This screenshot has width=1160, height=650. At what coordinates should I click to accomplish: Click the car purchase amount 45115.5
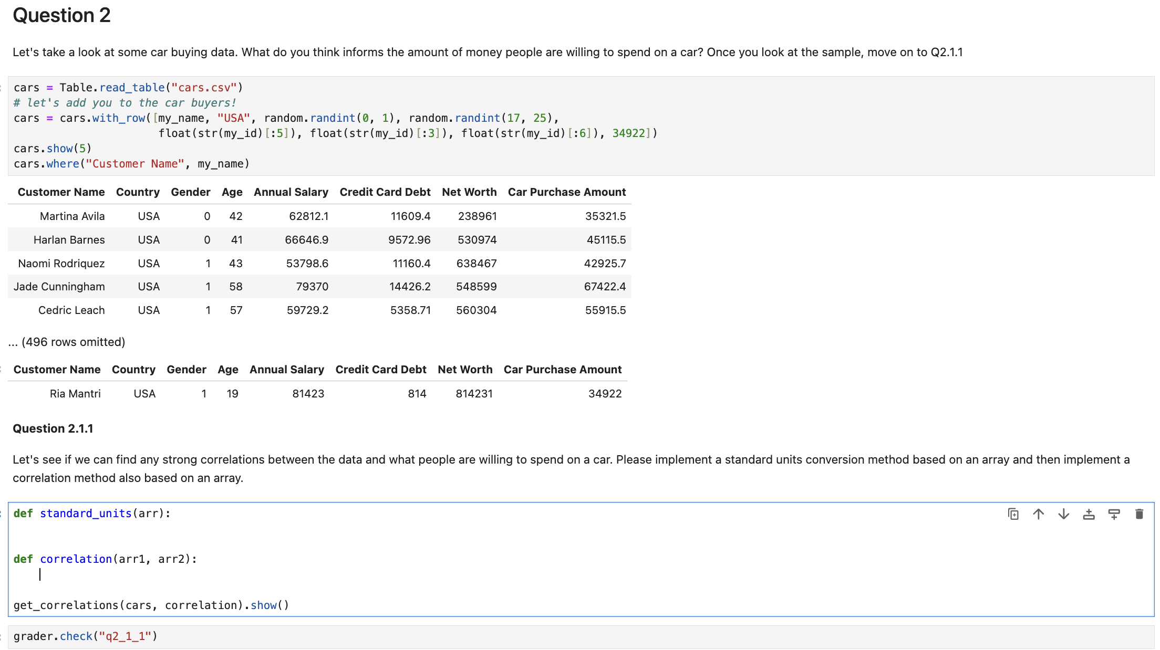[606, 240]
